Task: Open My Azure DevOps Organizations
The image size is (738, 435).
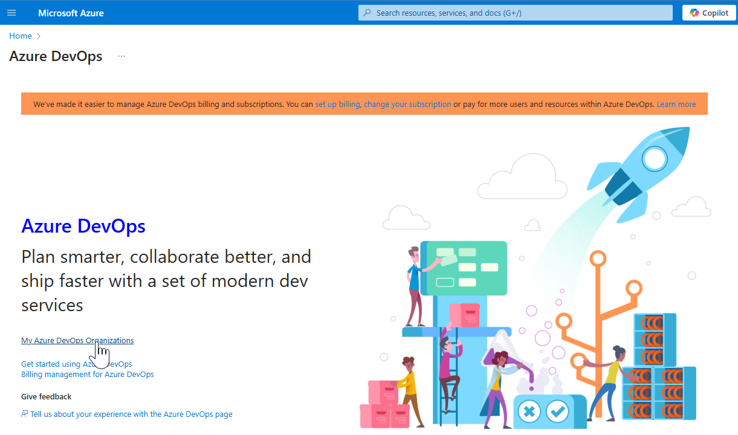Action: [77, 340]
